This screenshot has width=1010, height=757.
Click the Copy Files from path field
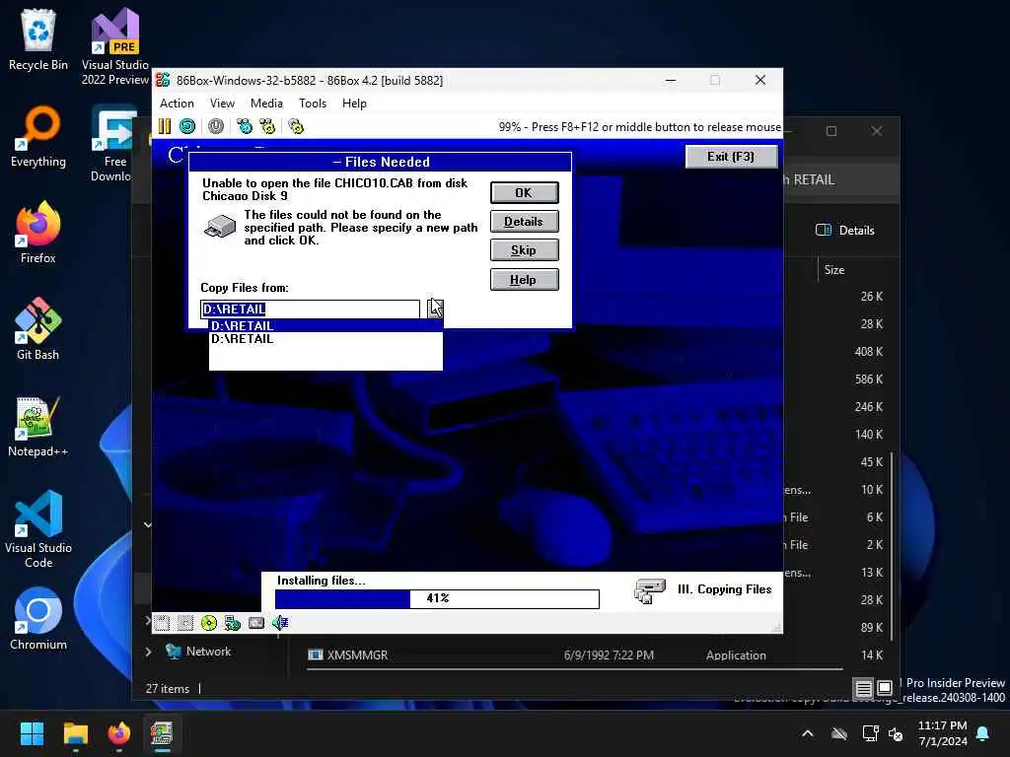point(310,309)
